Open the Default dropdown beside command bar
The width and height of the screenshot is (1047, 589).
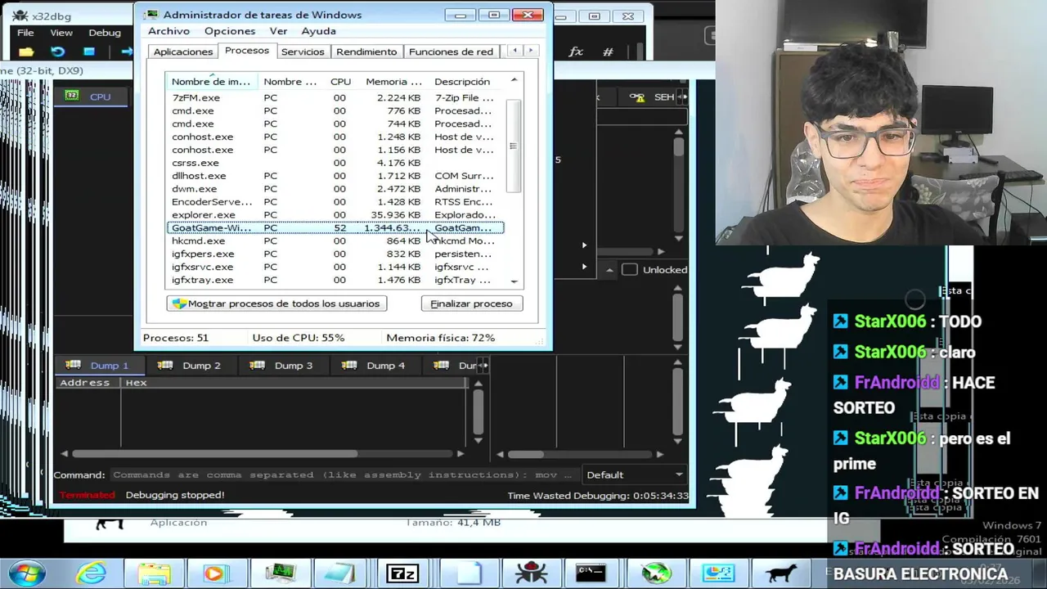click(634, 474)
